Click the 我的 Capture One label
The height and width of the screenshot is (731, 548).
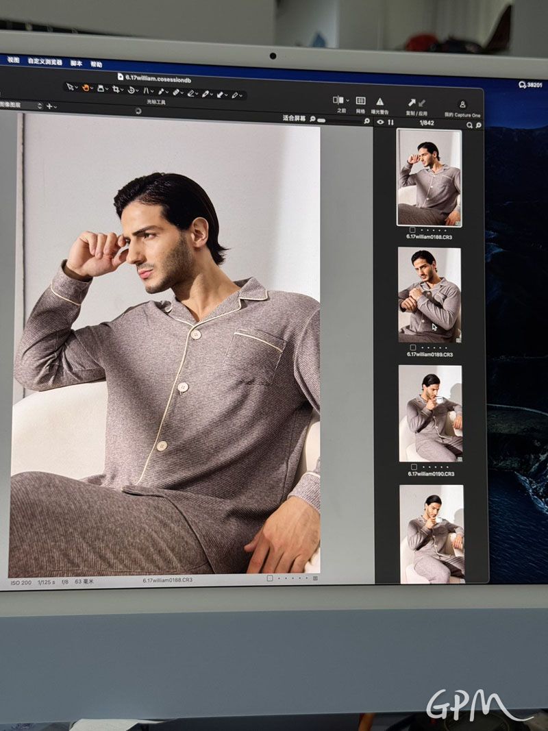pyautogui.click(x=462, y=115)
